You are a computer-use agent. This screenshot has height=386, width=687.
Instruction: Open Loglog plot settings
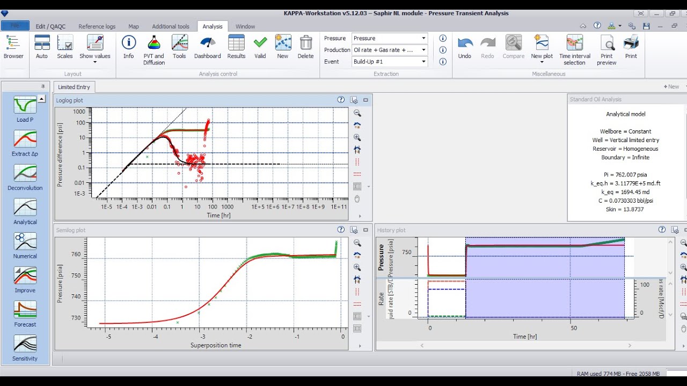[x=354, y=100]
